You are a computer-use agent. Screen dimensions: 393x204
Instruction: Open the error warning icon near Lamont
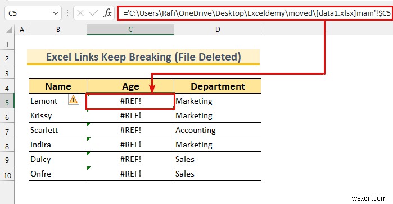click(x=74, y=99)
